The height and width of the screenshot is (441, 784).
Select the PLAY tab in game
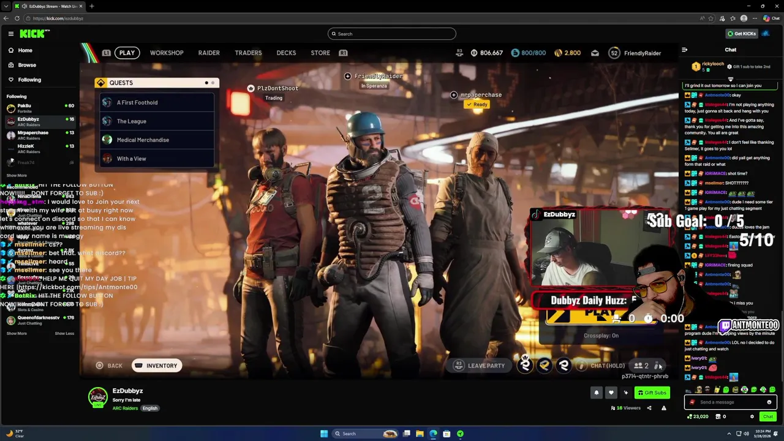[127, 53]
